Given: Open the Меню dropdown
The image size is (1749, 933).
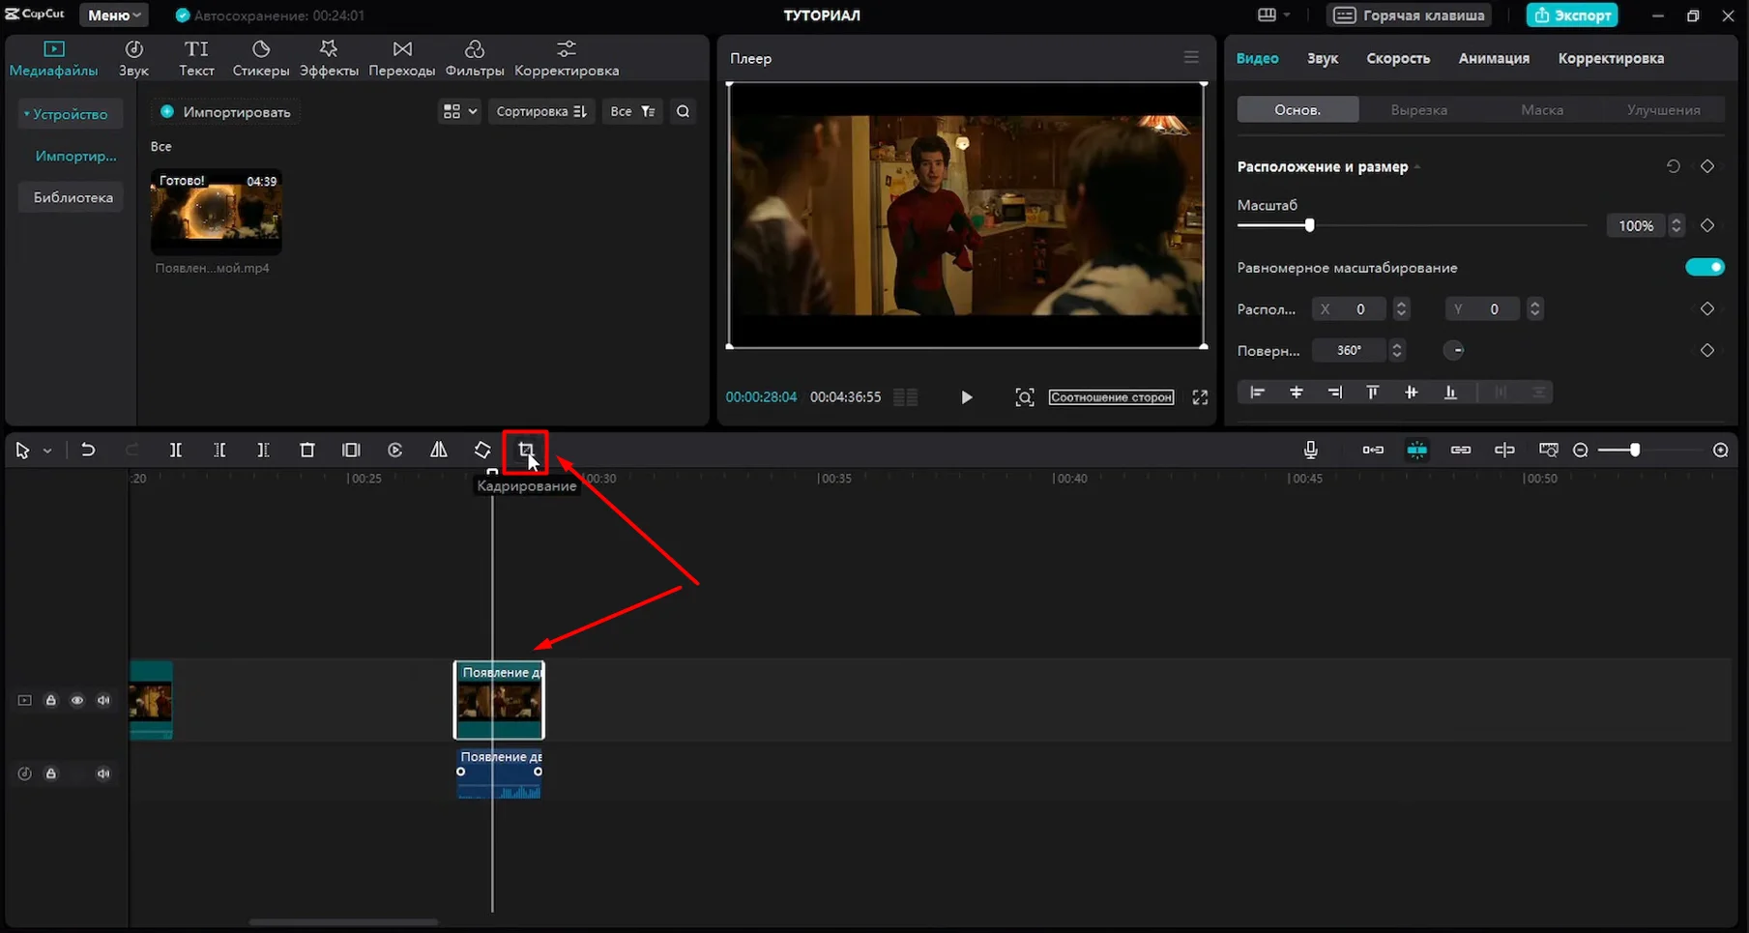Looking at the screenshot, I should click(114, 15).
